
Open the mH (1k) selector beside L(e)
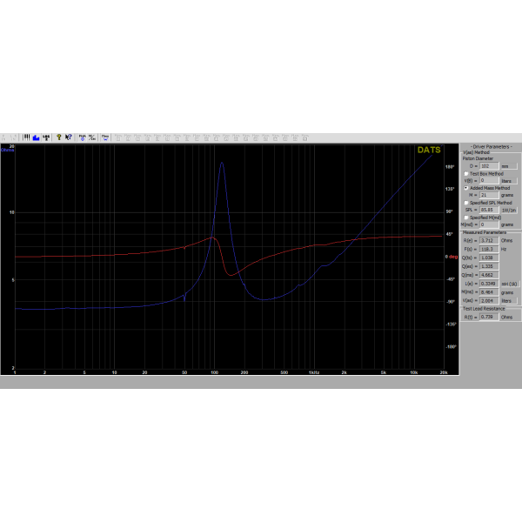click(509, 283)
